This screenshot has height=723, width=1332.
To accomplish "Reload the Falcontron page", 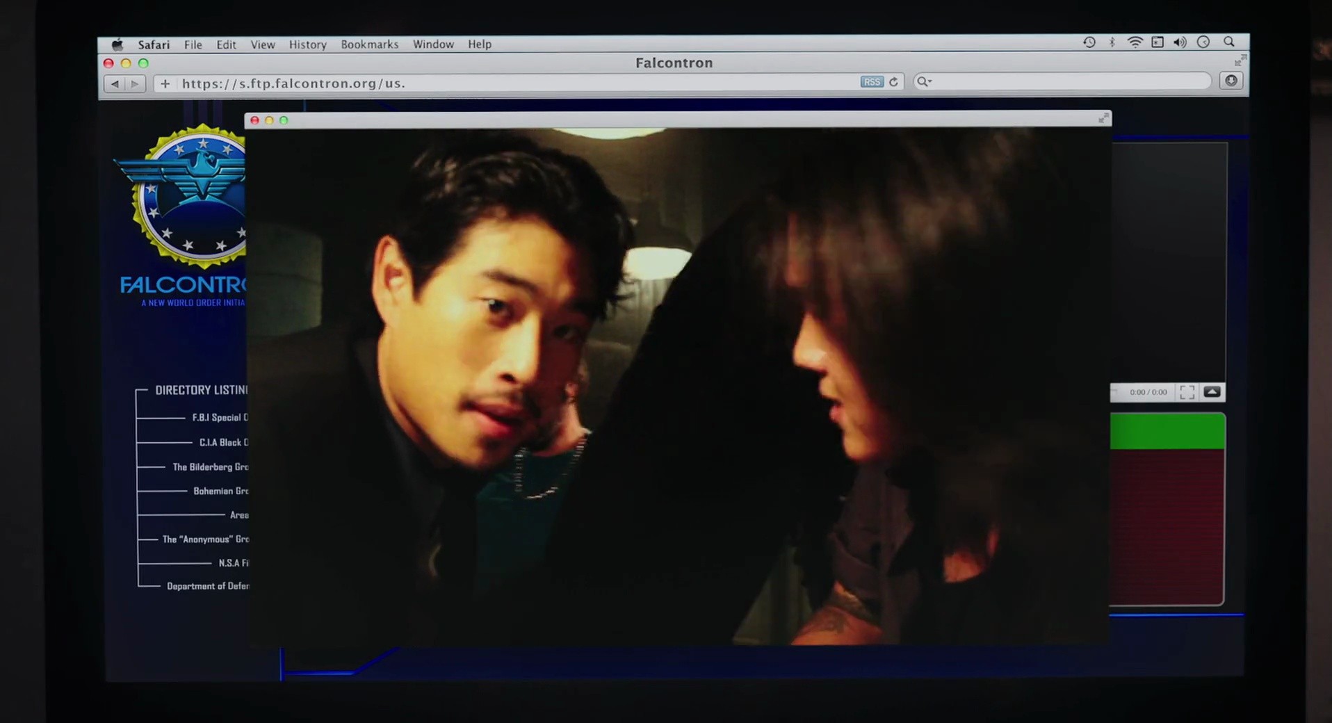I will pos(894,82).
